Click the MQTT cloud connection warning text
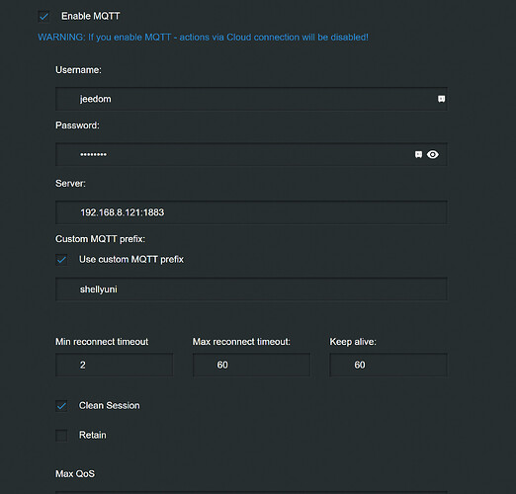The image size is (516, 494). pyautogui.click(x=203, y=38)
